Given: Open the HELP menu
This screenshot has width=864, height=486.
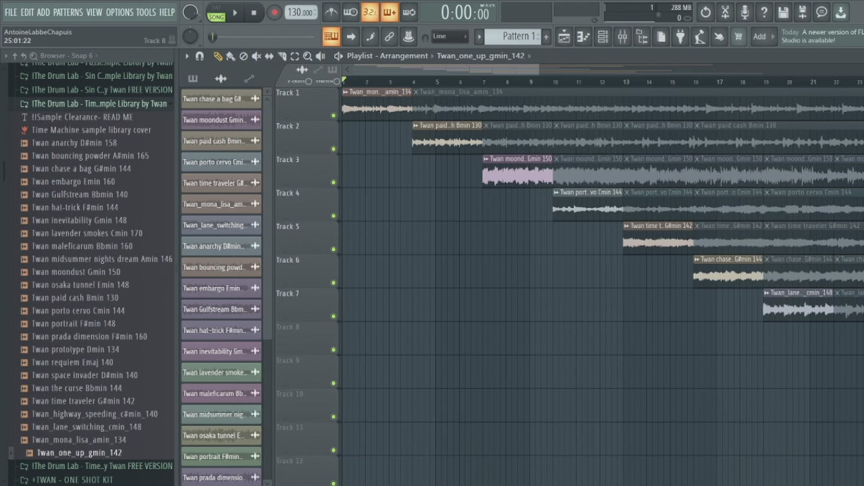Looking at the screenshot, I should coord(167,12).
